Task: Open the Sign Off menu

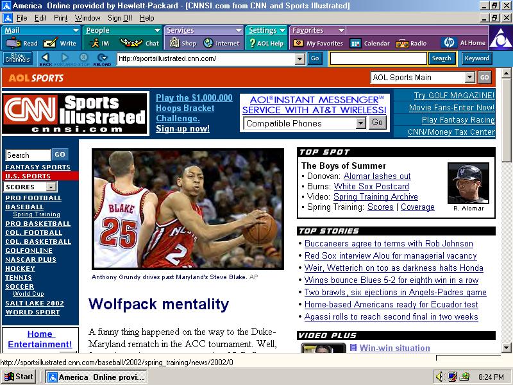Action: [x=120, y=18]
